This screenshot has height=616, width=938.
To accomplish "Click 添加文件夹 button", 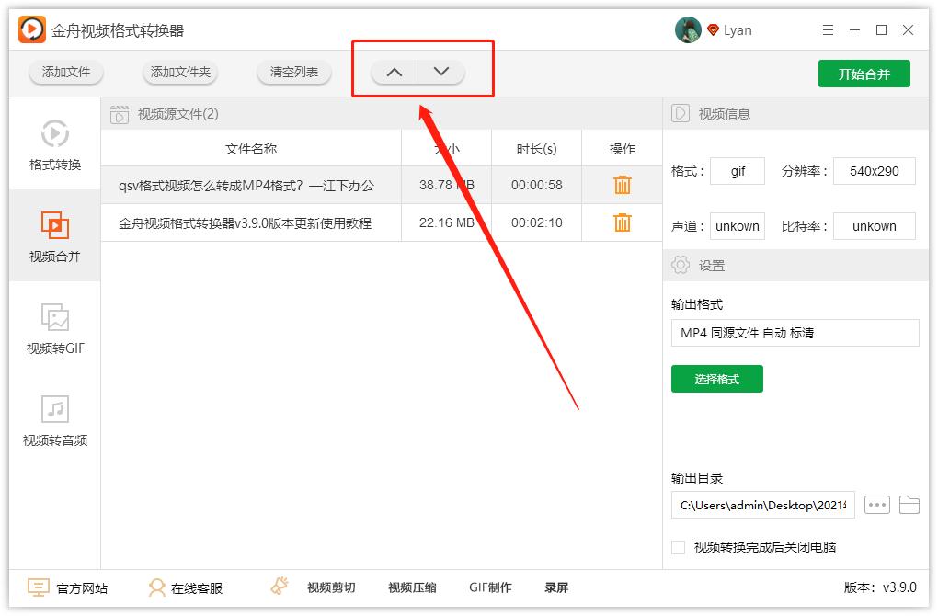I will 180,73.
